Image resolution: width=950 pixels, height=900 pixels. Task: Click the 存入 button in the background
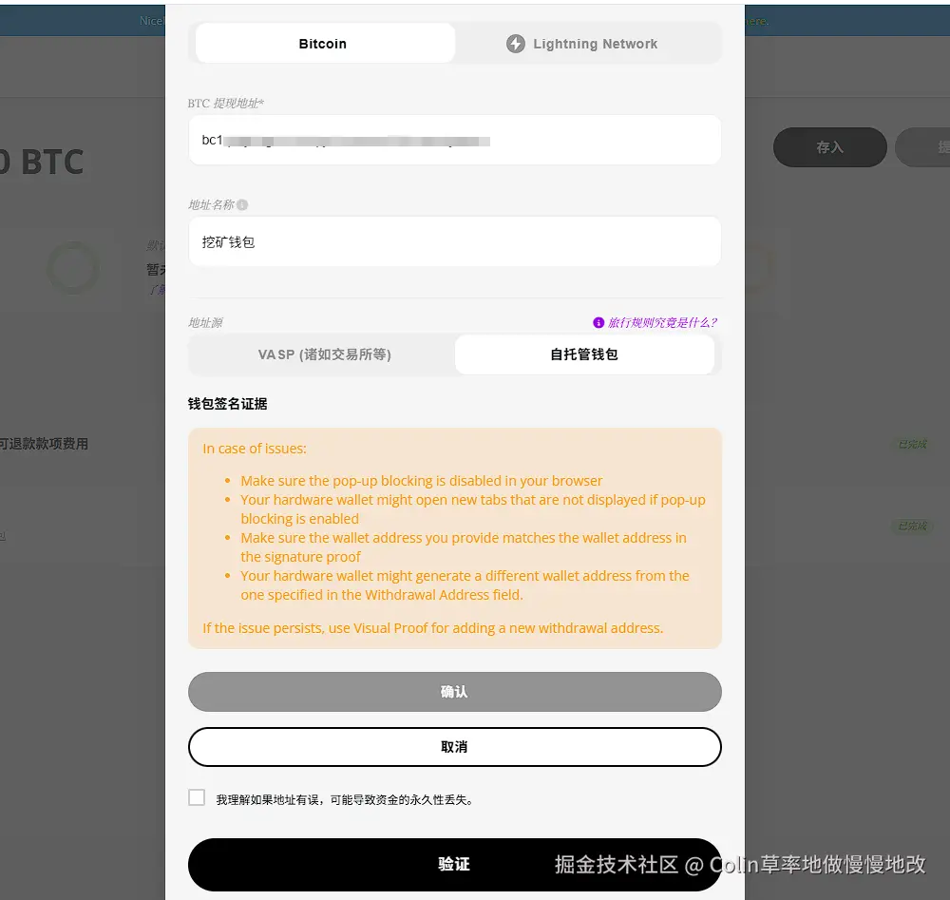point(830,147)
